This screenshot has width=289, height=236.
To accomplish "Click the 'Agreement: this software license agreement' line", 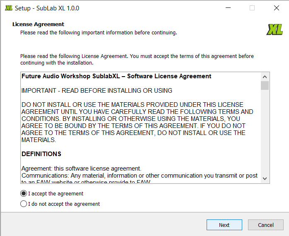I will pos(82,169).
